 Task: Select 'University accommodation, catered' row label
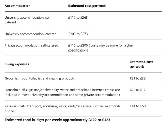[31, 34]
